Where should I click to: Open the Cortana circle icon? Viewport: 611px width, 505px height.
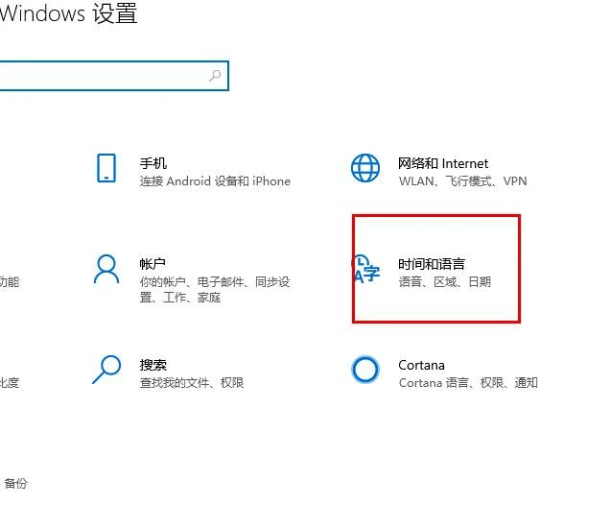365,370
